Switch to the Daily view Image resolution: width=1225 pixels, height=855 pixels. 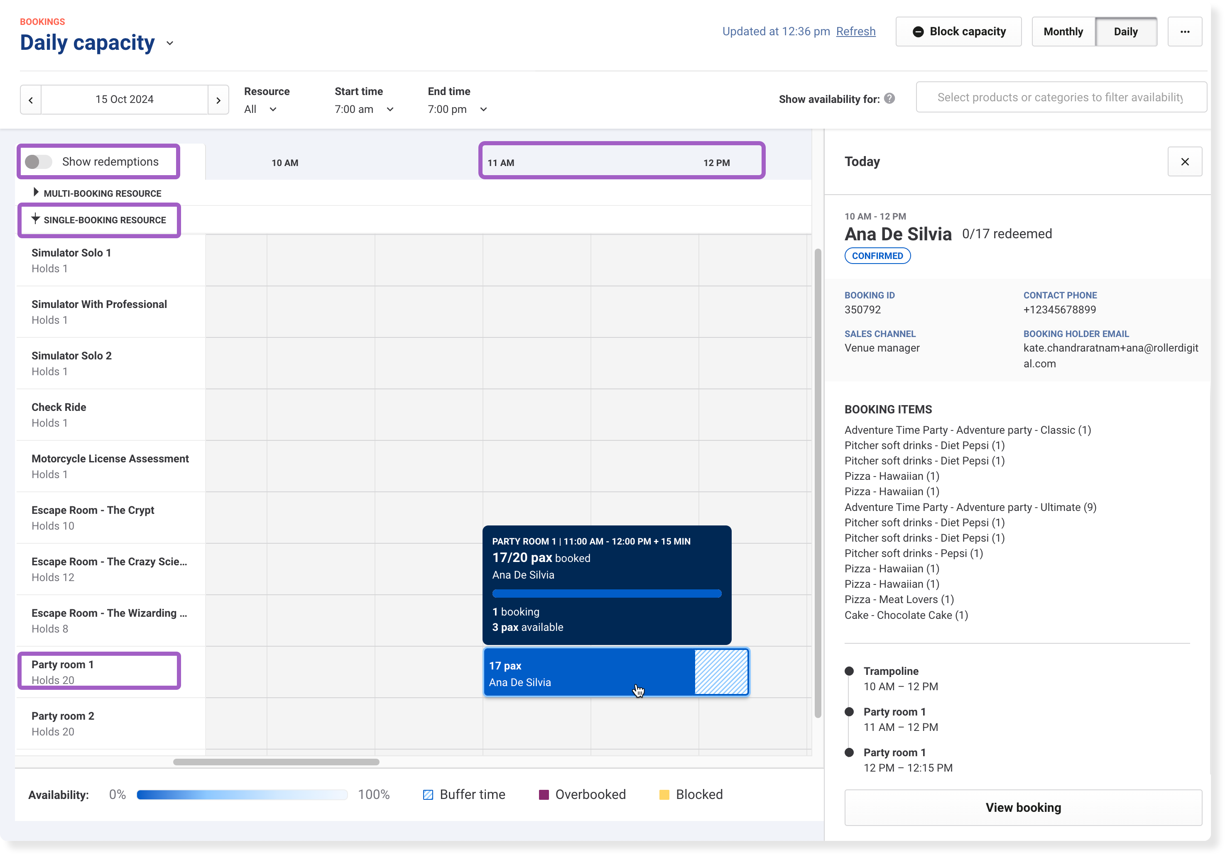(1126, 32)
